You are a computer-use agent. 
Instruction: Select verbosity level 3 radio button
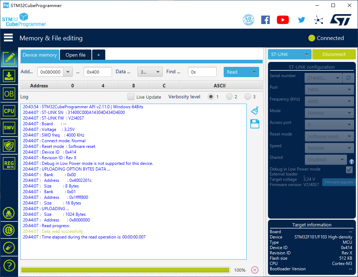pos(248,97)
